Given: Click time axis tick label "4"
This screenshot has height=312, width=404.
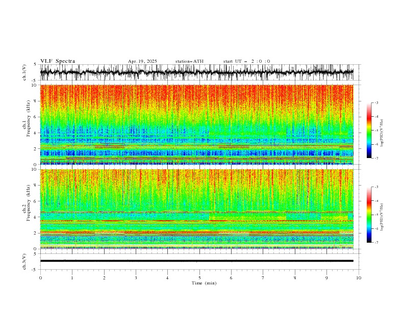Looking at the screenshot, I should (x=167, y=278).
